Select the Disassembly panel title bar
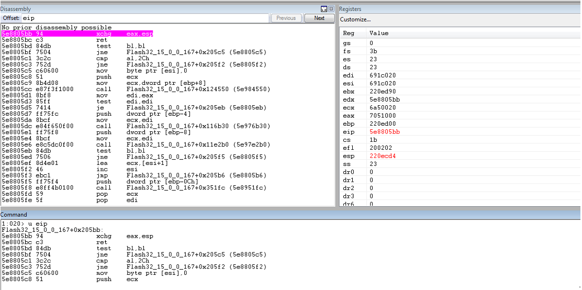The image size is (582, 290). point(160,9)
